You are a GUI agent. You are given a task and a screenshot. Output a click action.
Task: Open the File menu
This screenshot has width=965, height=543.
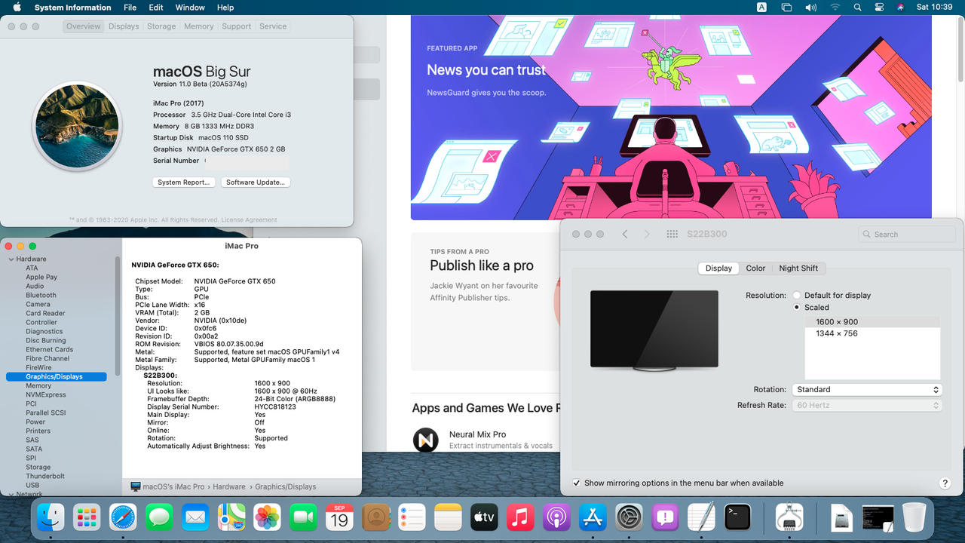[130, 8]
